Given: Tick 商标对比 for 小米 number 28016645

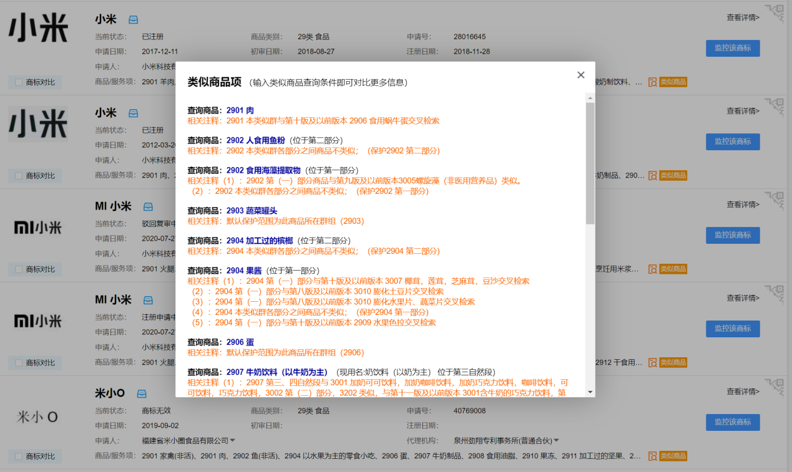Looking at the screenshot, I should 19,82.
